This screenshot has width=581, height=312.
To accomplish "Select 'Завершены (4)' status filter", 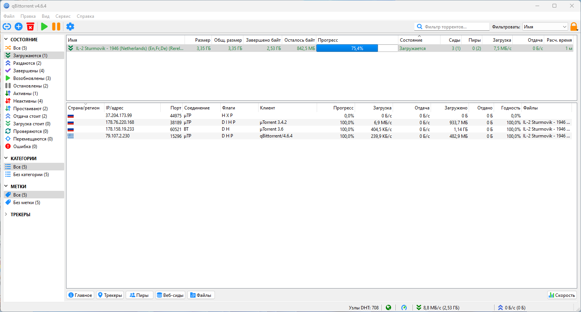I will coord(34,71).
